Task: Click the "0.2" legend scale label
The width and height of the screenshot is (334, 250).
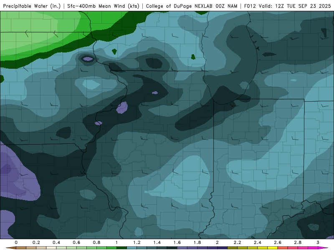Action: click(x=36, y=242)
